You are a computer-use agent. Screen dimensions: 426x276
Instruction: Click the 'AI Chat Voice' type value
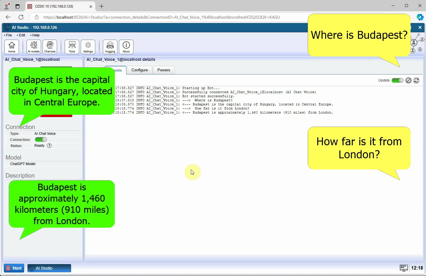coord(45,134)
